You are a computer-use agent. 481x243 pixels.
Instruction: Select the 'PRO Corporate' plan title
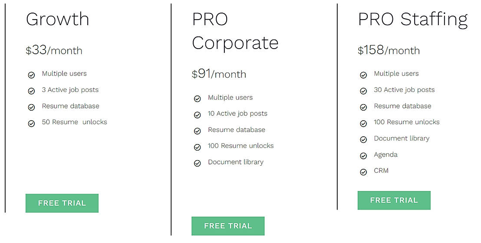[235, 31]
